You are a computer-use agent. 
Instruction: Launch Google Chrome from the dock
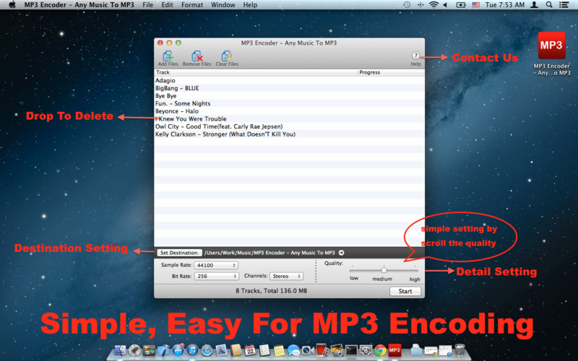click(x=380, y=350)
